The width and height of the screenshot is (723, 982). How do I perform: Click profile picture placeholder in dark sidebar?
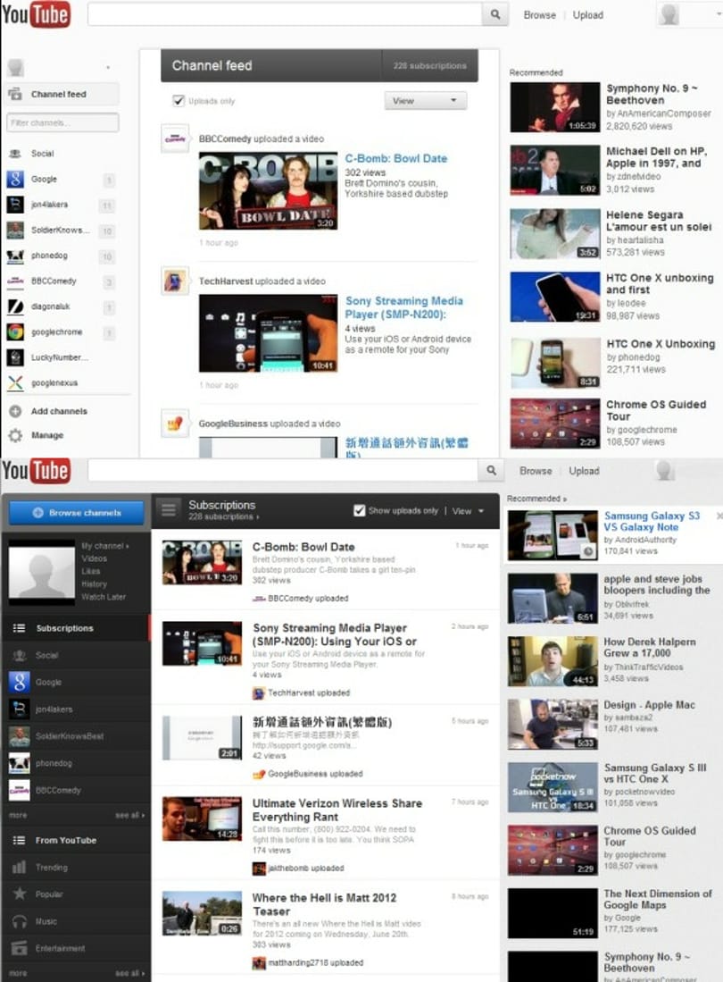click(x=41, y=573)
